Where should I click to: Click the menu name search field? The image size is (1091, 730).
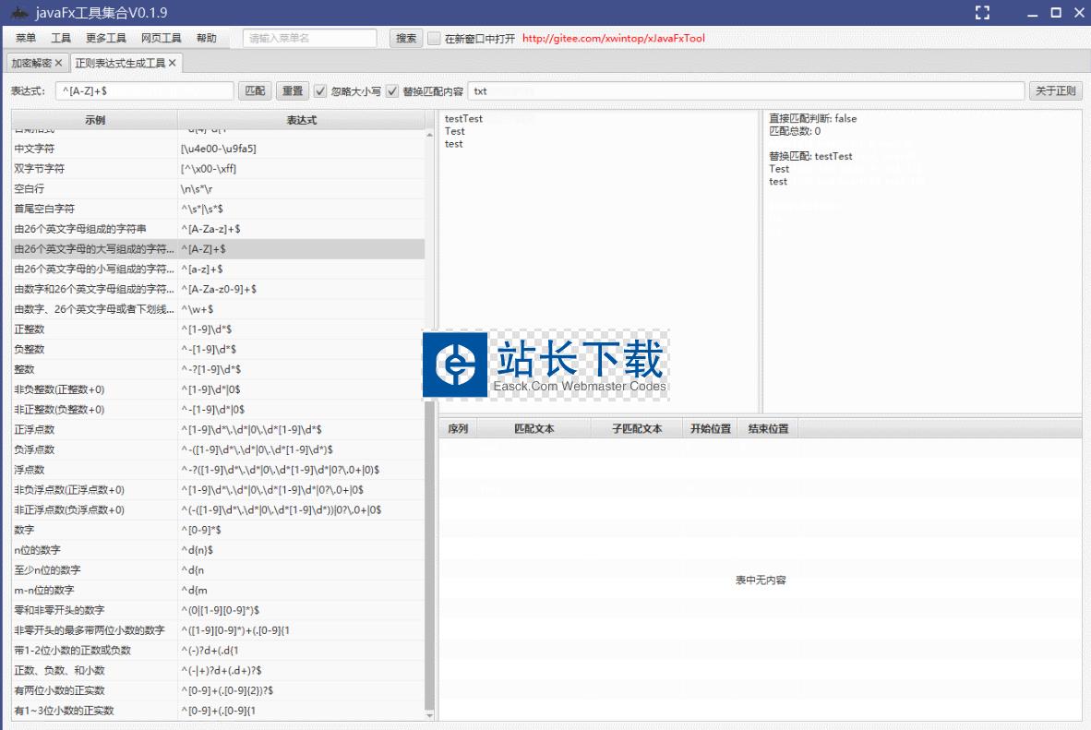click(309, 39)
